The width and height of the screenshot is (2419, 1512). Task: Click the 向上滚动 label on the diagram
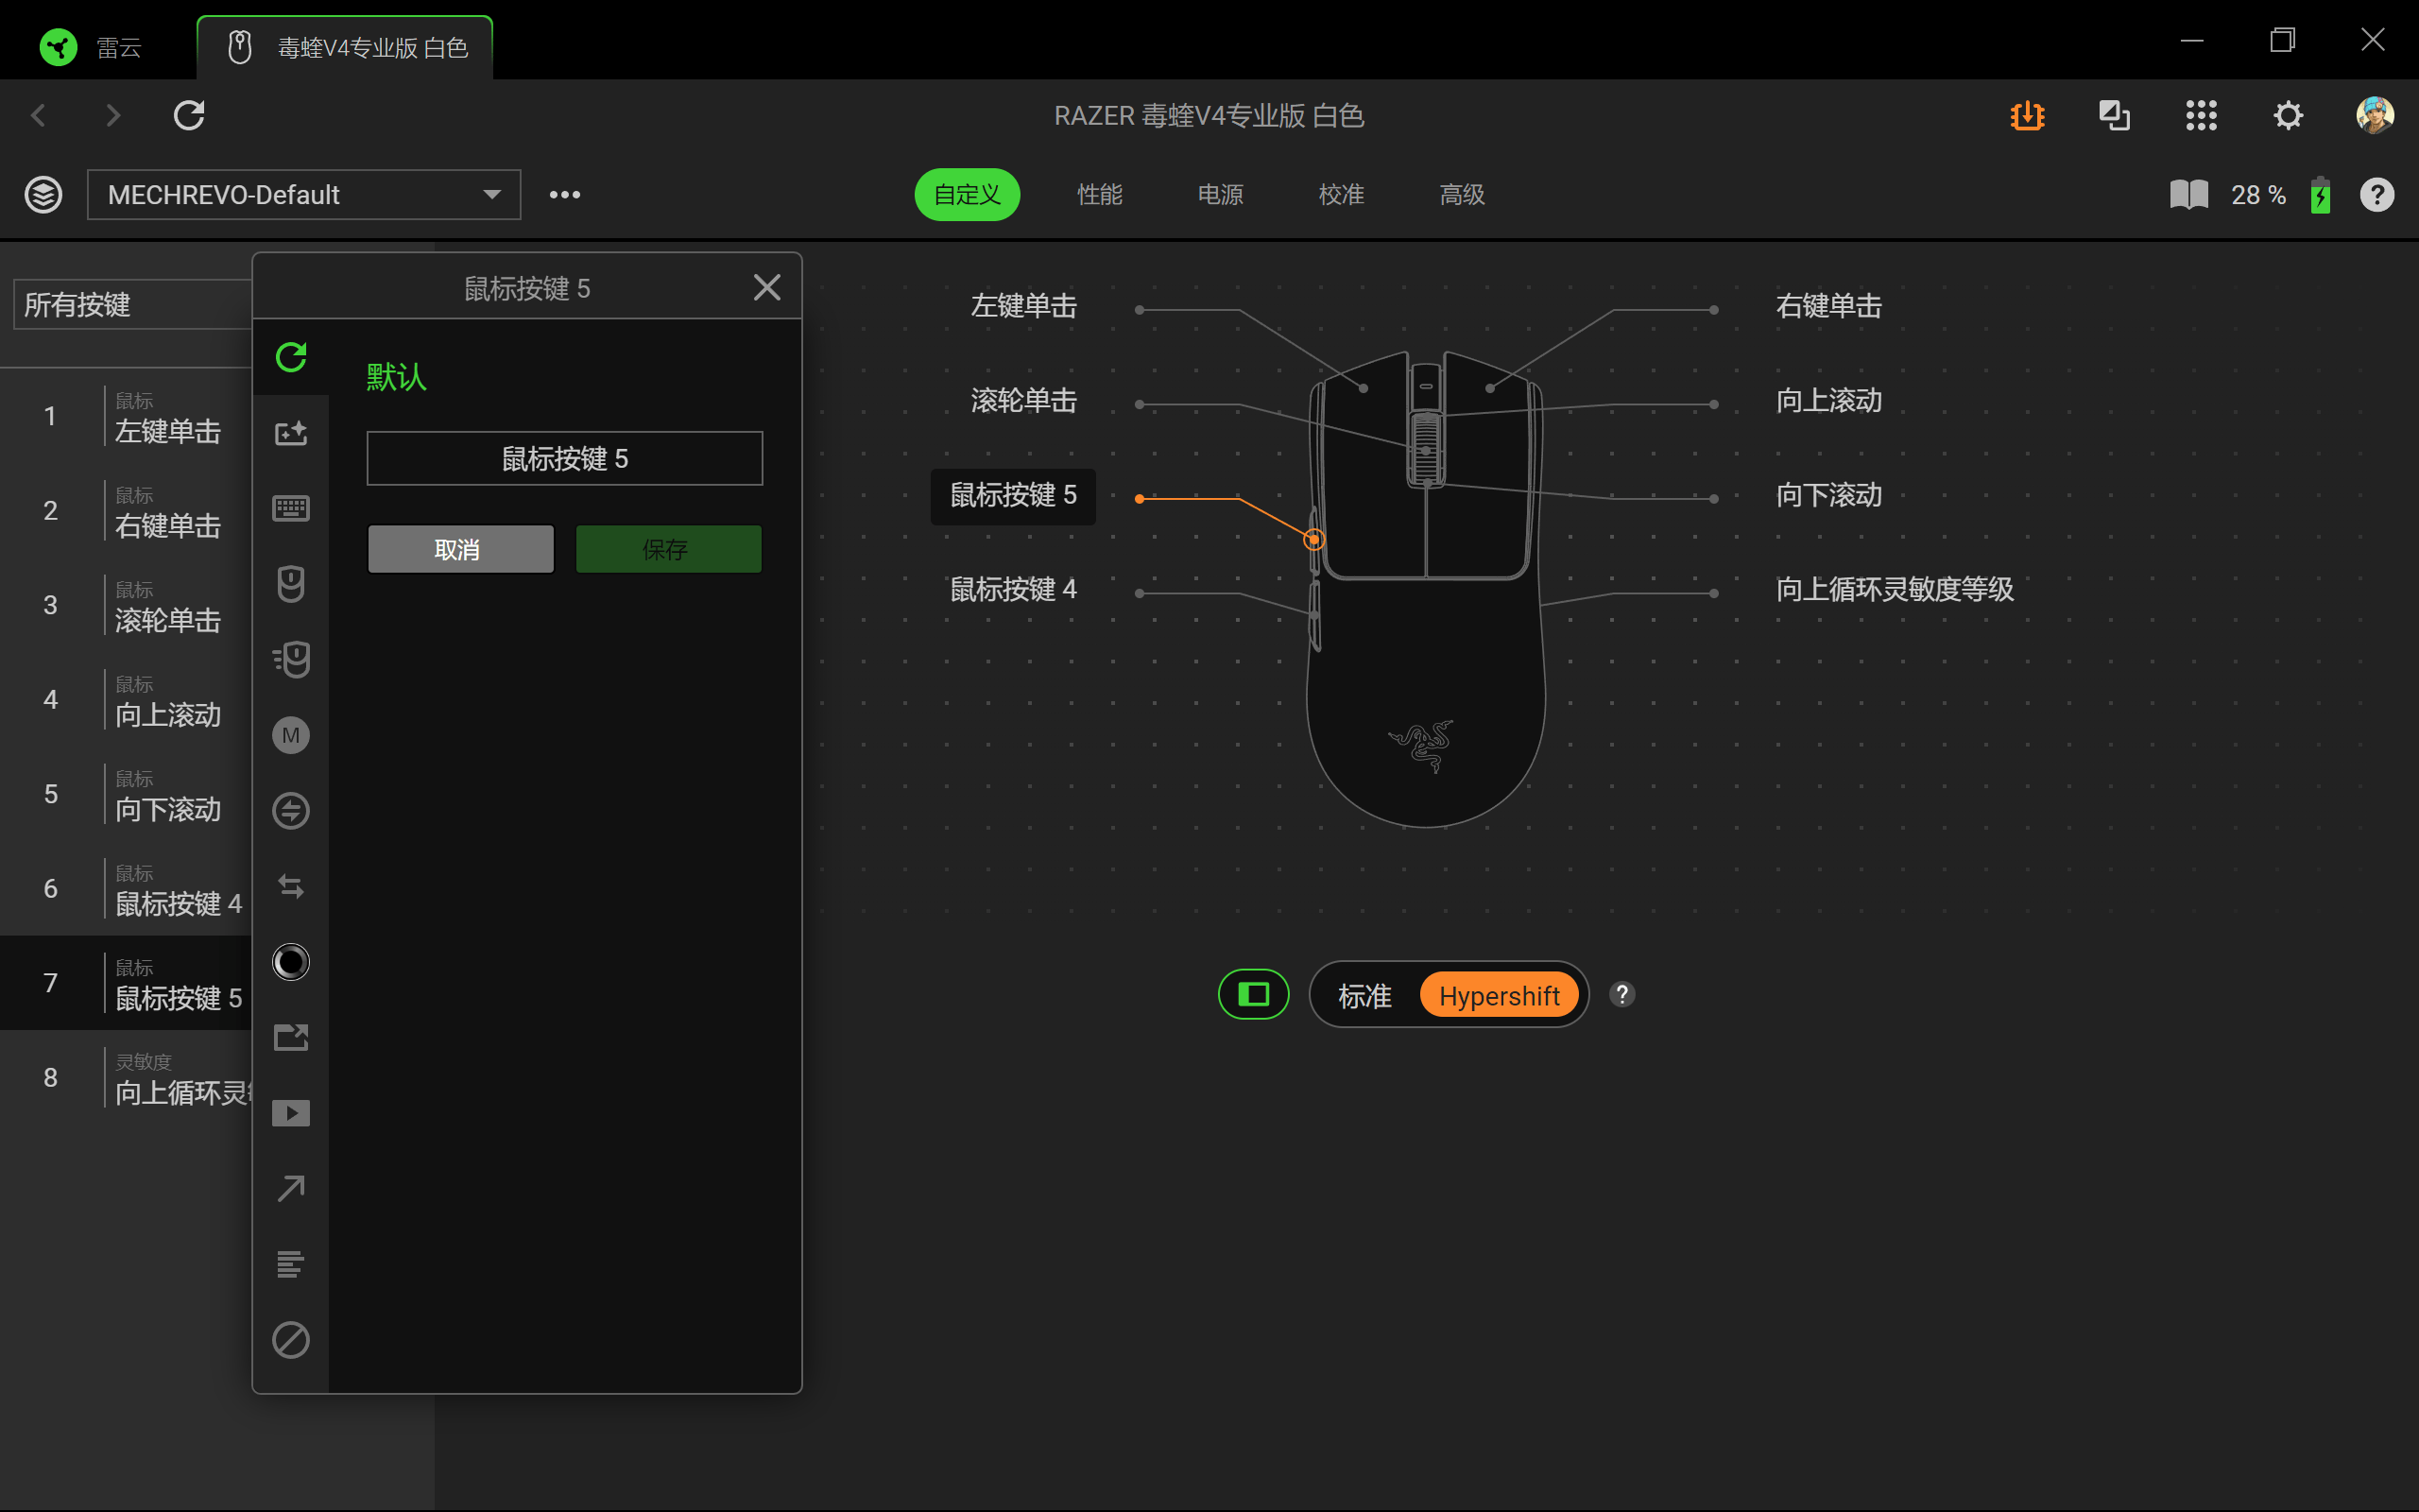pos(1828,400)
